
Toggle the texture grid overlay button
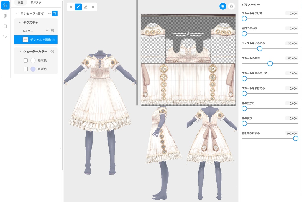tap(223, 6)
